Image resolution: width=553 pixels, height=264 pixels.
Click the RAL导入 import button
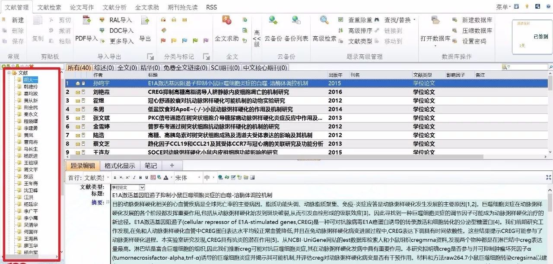[x=116, y=20]
